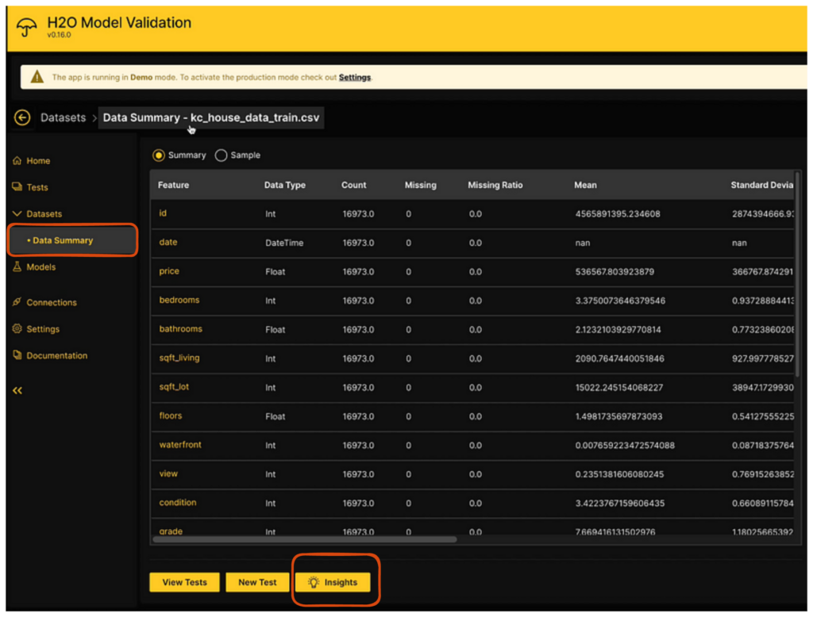Open the Settings link in demo banner
The height and width of the screenshot is (617, 813).
pos(354,78)
